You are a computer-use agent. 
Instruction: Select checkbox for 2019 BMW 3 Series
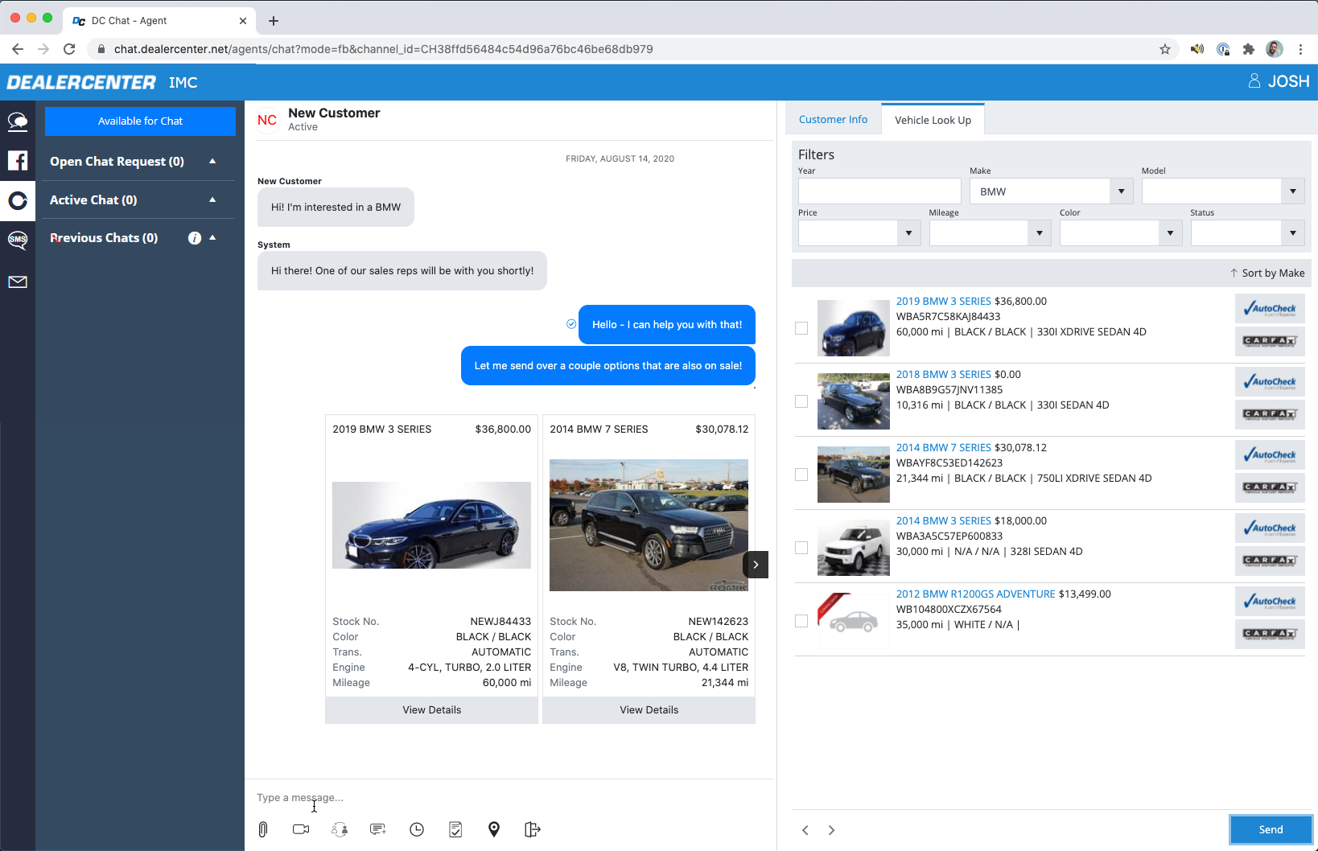[801, 328]
